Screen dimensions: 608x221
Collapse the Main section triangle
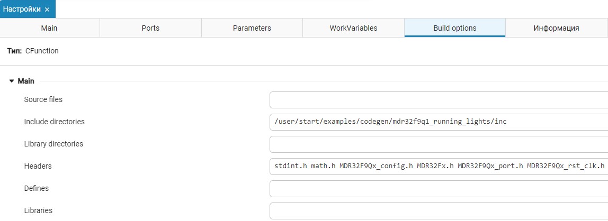(x=12, y=81)
